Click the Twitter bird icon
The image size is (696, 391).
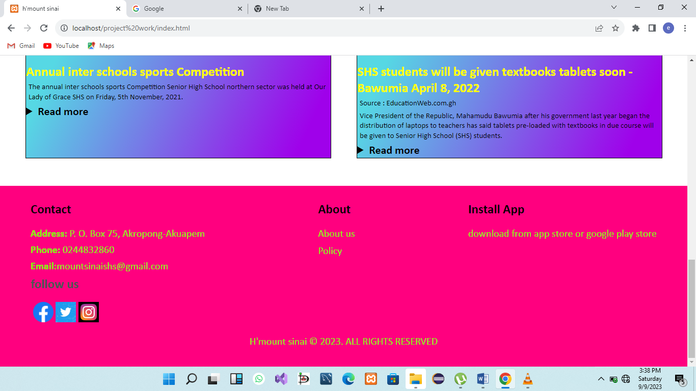click(x=66, y=312)
